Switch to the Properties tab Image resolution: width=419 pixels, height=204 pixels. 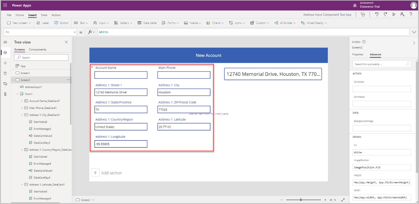click(x=358, y=55)
